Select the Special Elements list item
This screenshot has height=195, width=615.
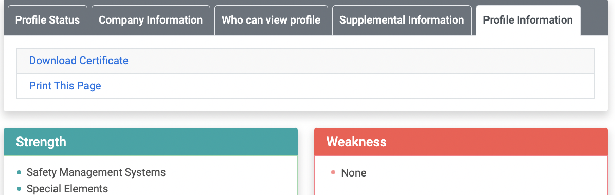pos(67,189)
